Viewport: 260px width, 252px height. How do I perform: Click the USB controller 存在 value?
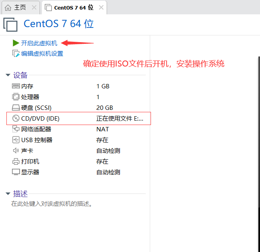102,140
